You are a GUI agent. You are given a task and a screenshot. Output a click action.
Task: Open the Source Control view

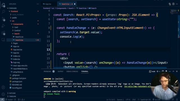click(x=3, y=19)
